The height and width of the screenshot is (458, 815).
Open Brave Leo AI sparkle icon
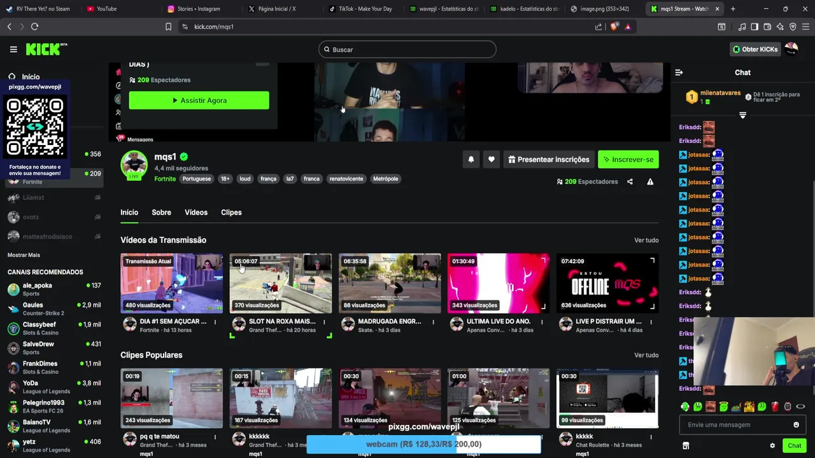click(780, 27)
